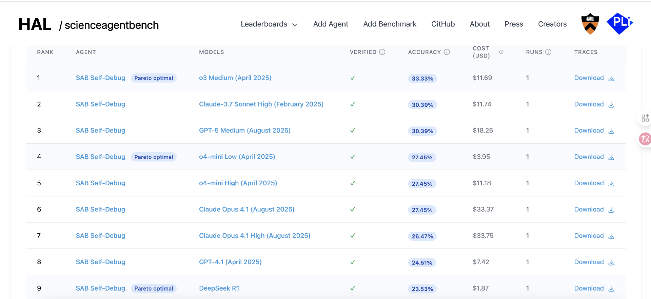Show info tooltip for Verified column
This screenshot has height=299, width=651.
coord(382,52)
